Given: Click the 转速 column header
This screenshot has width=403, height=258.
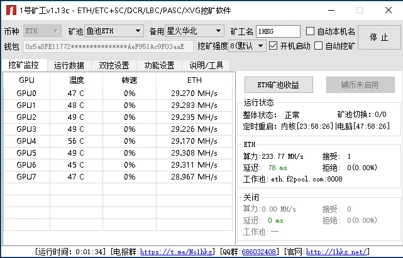Looking at the screenshot, I should coord(130,80).
